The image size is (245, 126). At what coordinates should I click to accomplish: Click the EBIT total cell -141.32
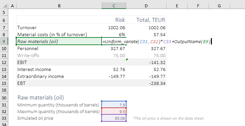146,62
